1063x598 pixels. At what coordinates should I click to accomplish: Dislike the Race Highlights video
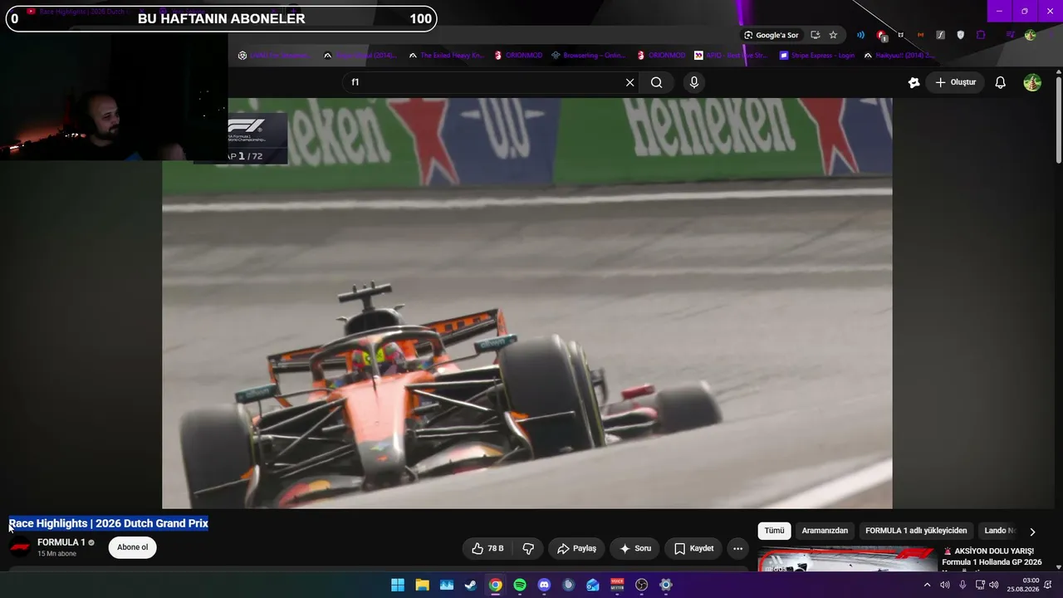pyautogui.click(x=528, y=548)
